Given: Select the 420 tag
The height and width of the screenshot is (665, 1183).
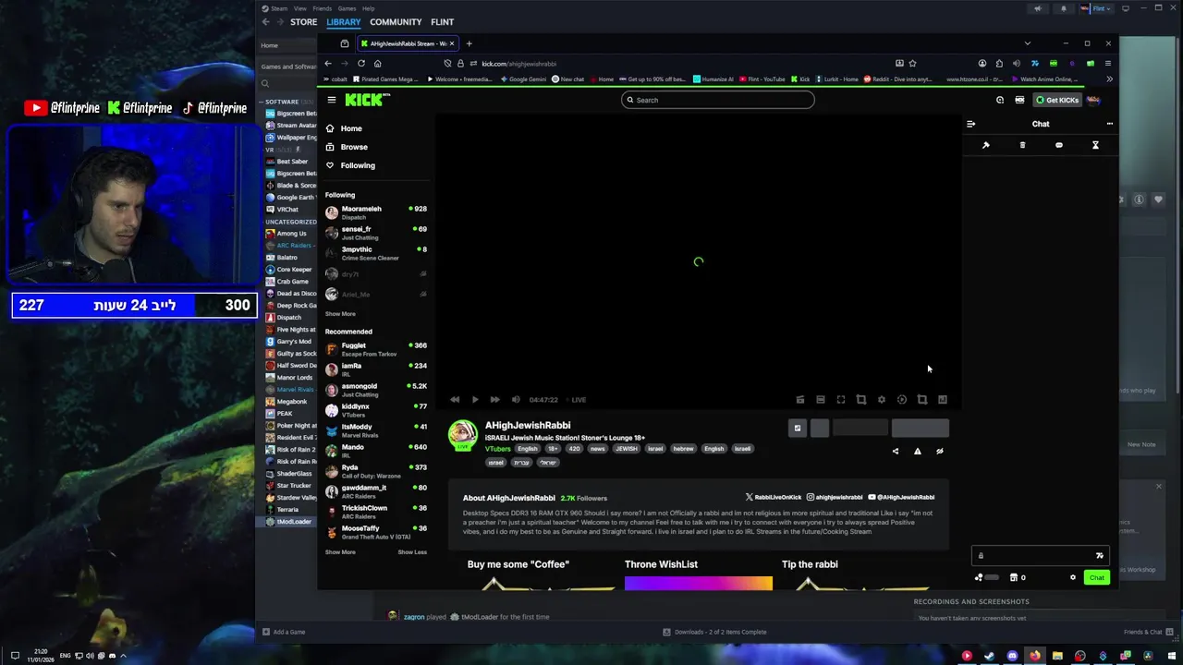Looking at the screenshot, I should click(x=574, y=449).
